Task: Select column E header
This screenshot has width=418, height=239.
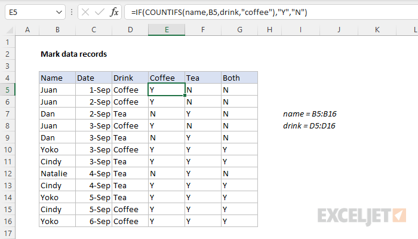Action: [167, 30]
